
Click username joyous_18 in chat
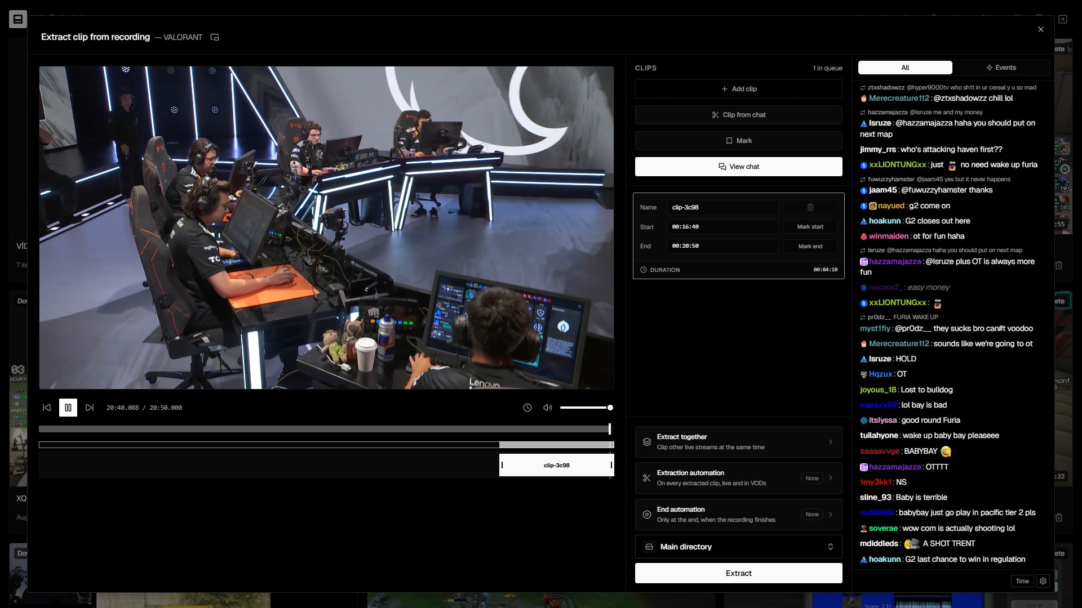(878, 390)
